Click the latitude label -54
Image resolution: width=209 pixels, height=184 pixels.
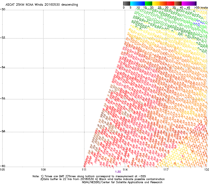[x=3, y=67]
